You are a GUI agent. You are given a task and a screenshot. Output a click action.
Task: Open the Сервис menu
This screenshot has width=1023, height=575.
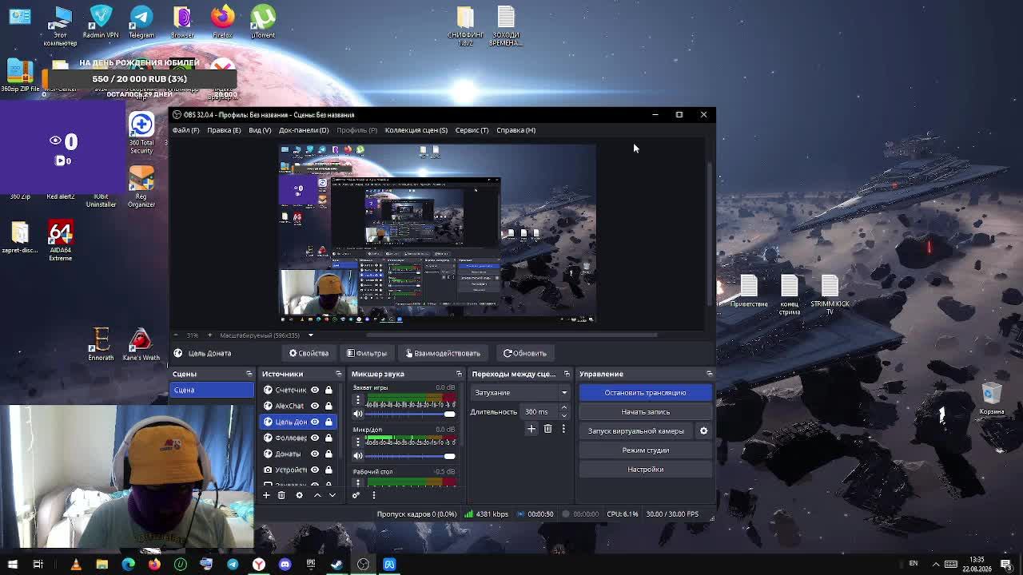point(472,130)
